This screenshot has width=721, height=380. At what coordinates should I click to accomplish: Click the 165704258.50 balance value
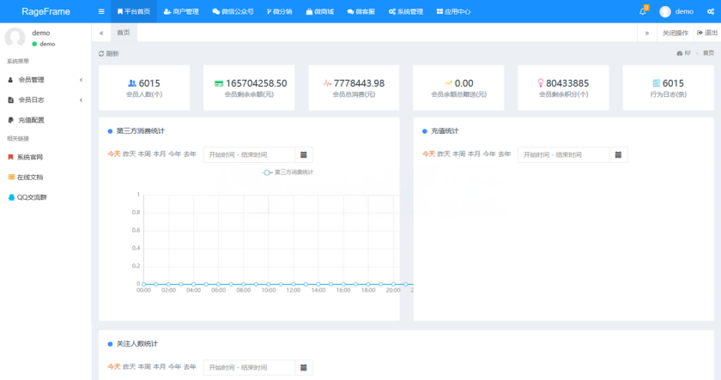click(256, 83)
